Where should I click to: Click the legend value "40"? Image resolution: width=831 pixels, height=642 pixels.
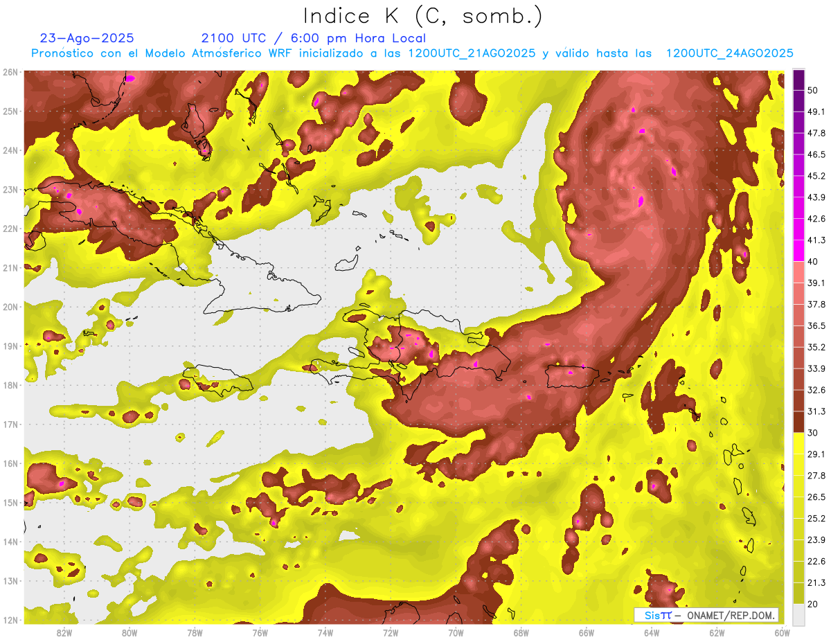(813, 262)
